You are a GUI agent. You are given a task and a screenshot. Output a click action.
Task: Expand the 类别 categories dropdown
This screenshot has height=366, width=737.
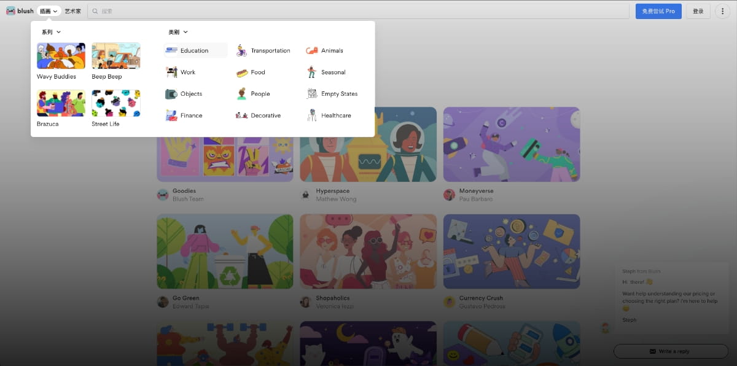coord(178,32)
